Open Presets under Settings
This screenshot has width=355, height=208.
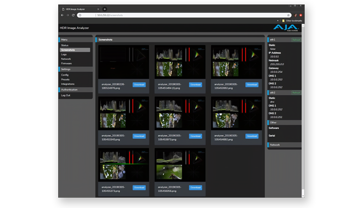tap(66, 79)
